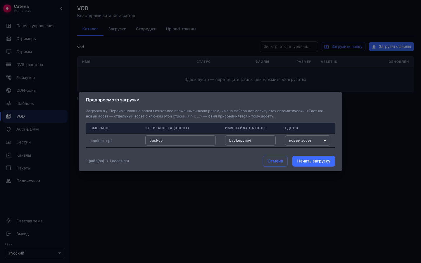This screenshot has height=263, width=421.
Task: Open Auth & DRM section
Action: (35, 129)
